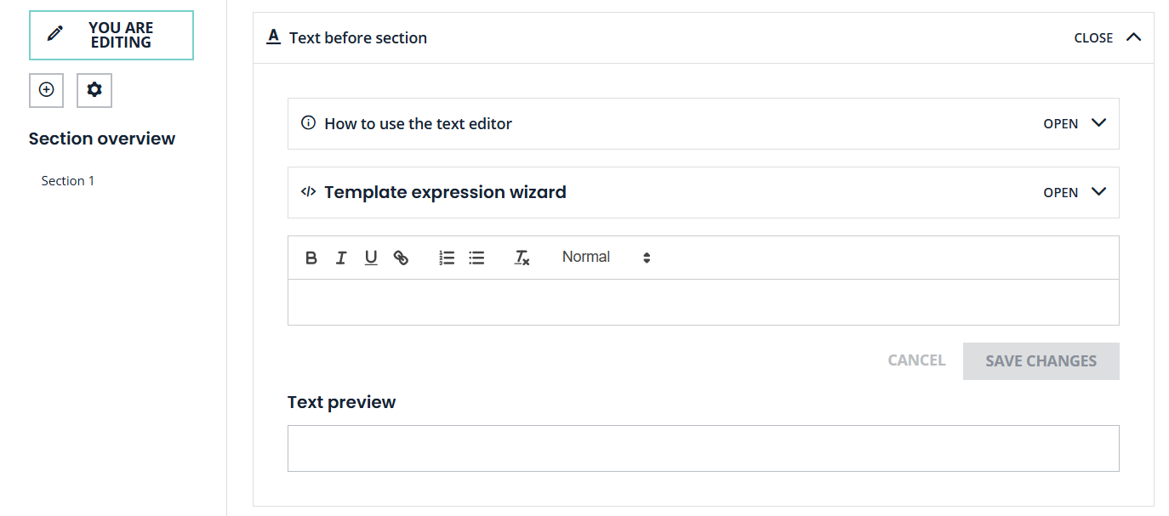Expand the Template expression wizard panel
This screenshot has height=516, width=1169.
(x=1075, y=192)
